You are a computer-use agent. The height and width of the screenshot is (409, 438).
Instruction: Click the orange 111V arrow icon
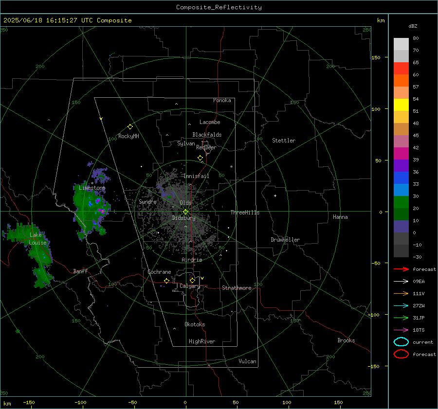coord(401,293)
